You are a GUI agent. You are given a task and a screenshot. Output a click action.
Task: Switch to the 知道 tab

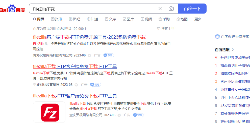click(92, 19)
